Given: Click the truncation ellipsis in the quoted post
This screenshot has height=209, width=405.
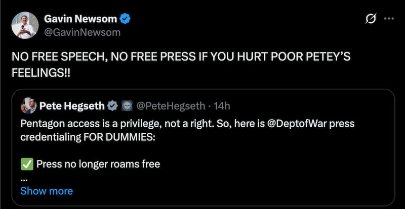Looking at the screenshot, I should click(24, 178).
